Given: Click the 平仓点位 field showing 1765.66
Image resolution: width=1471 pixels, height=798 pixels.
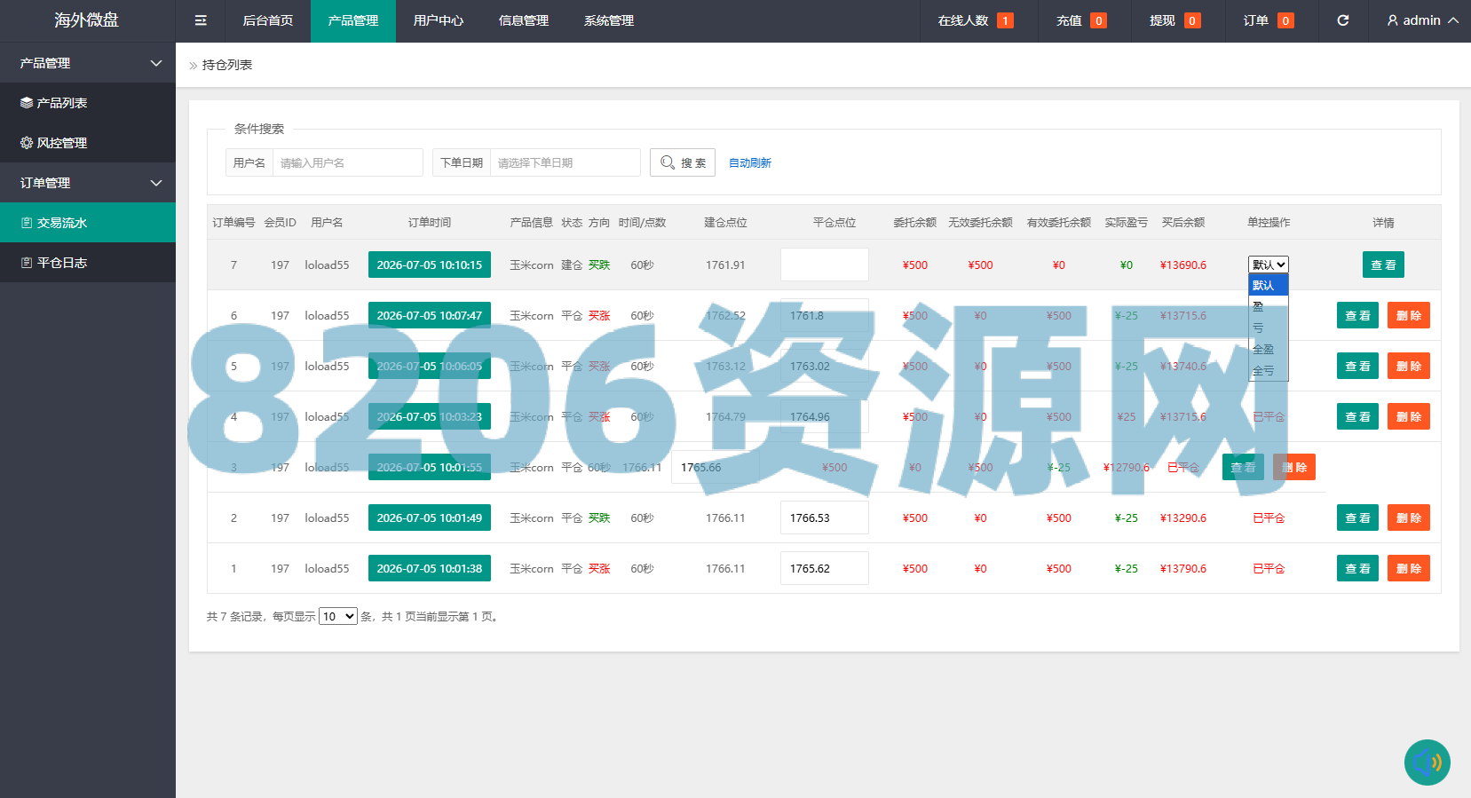Looking at the screenshot, I should click(x=716, y=467).
